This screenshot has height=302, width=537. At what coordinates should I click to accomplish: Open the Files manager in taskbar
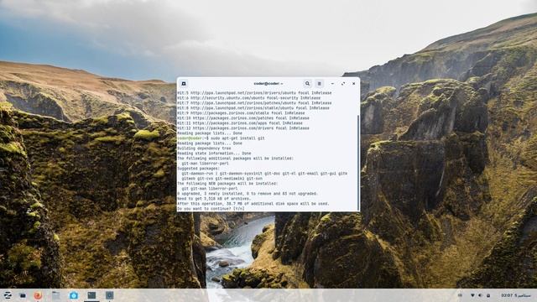[x=56, y=295]
